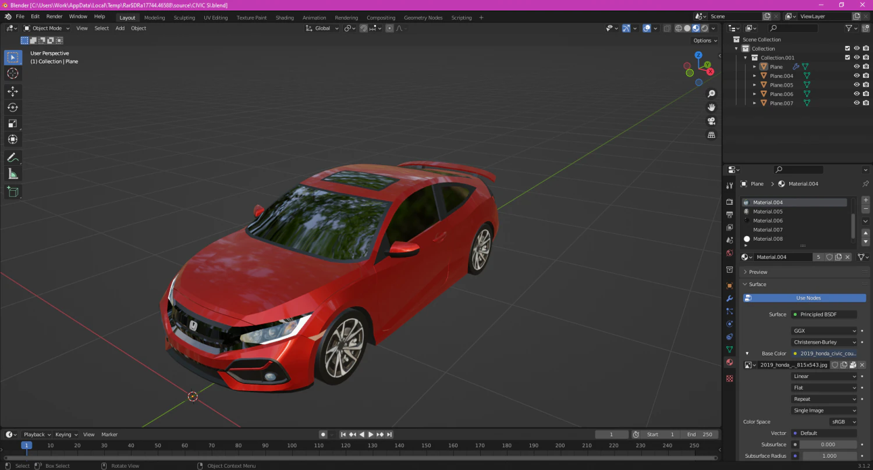Open the Object Data mesh properties tab
This screenshot has width=873, height=470.
pyautogui.click(x=729, y=350)
